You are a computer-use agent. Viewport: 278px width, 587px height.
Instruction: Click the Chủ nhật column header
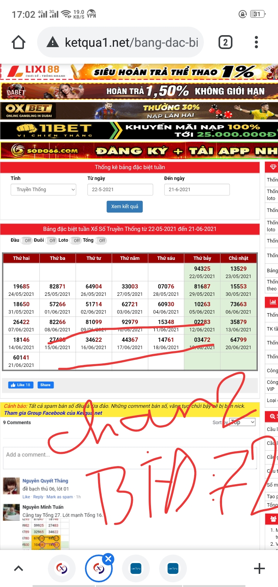[x=239, y=258]
